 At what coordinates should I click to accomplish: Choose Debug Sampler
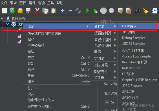(x=138, y=38)
